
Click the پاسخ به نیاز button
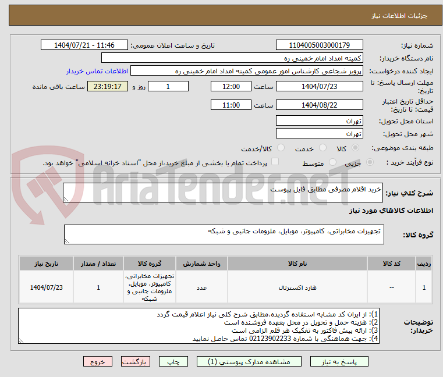point(339,361)
